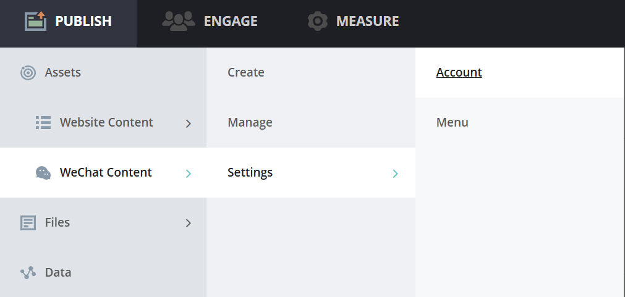
Task: Click the Data graph nodes icon
Action: click(28, 272)
